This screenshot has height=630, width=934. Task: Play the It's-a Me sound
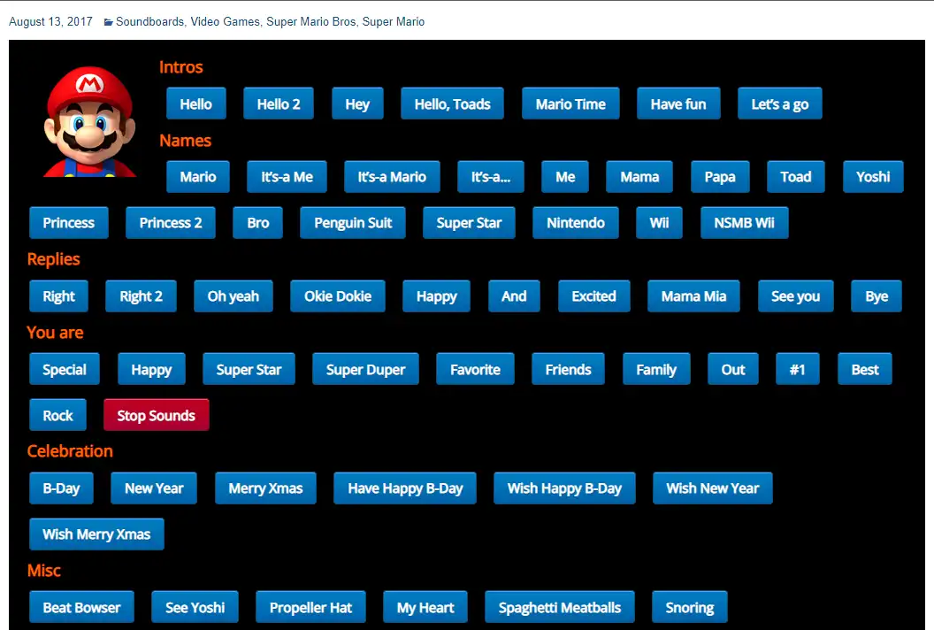287,176
